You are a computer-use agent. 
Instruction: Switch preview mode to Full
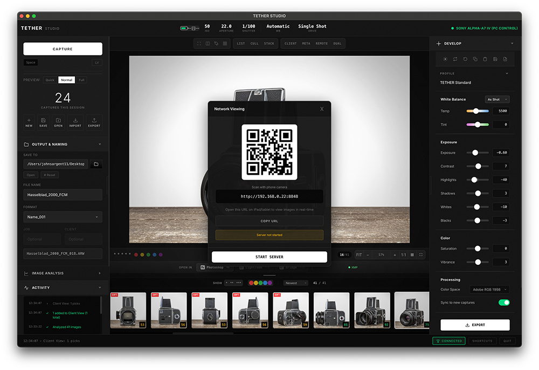82,80
